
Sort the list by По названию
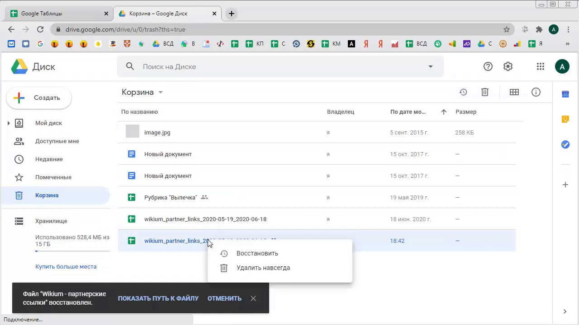(x=139, y=112)
